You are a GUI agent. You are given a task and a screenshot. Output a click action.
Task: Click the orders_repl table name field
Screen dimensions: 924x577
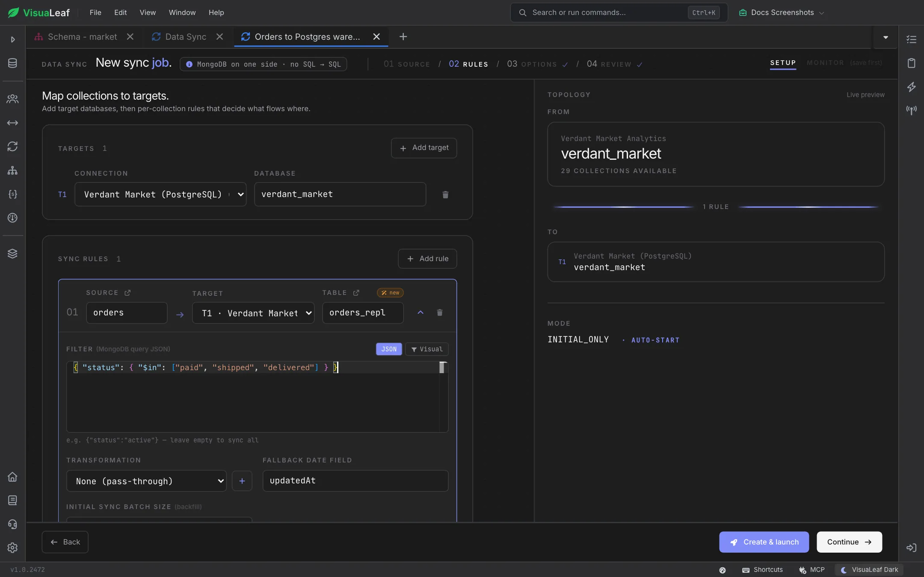tap(363, 313)
